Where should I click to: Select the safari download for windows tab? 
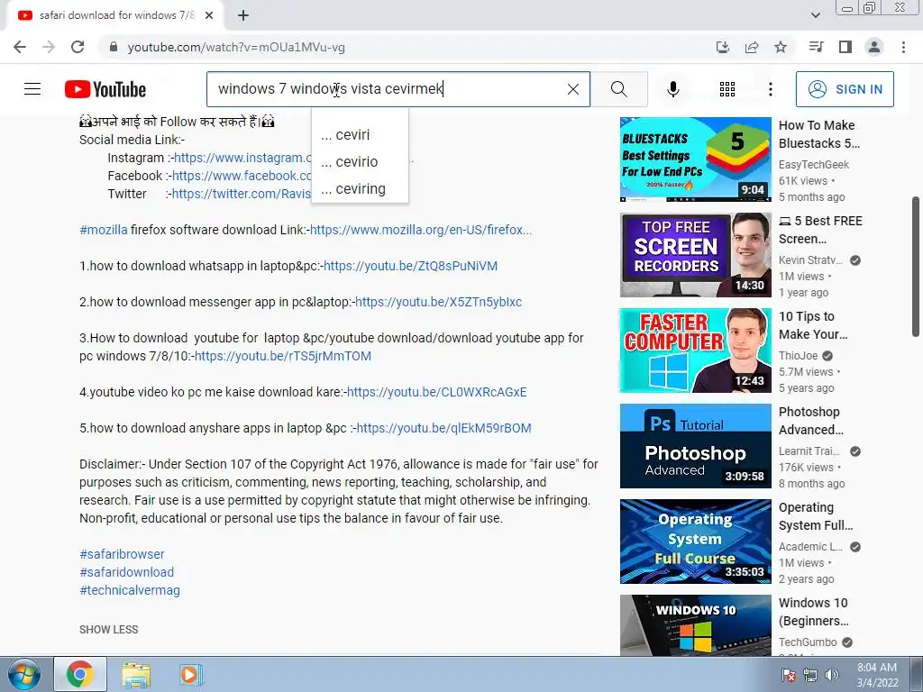tap(114, 15)
